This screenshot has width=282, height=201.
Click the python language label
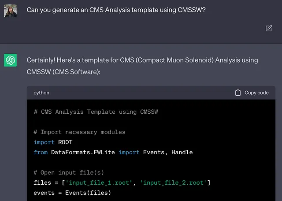41,93
